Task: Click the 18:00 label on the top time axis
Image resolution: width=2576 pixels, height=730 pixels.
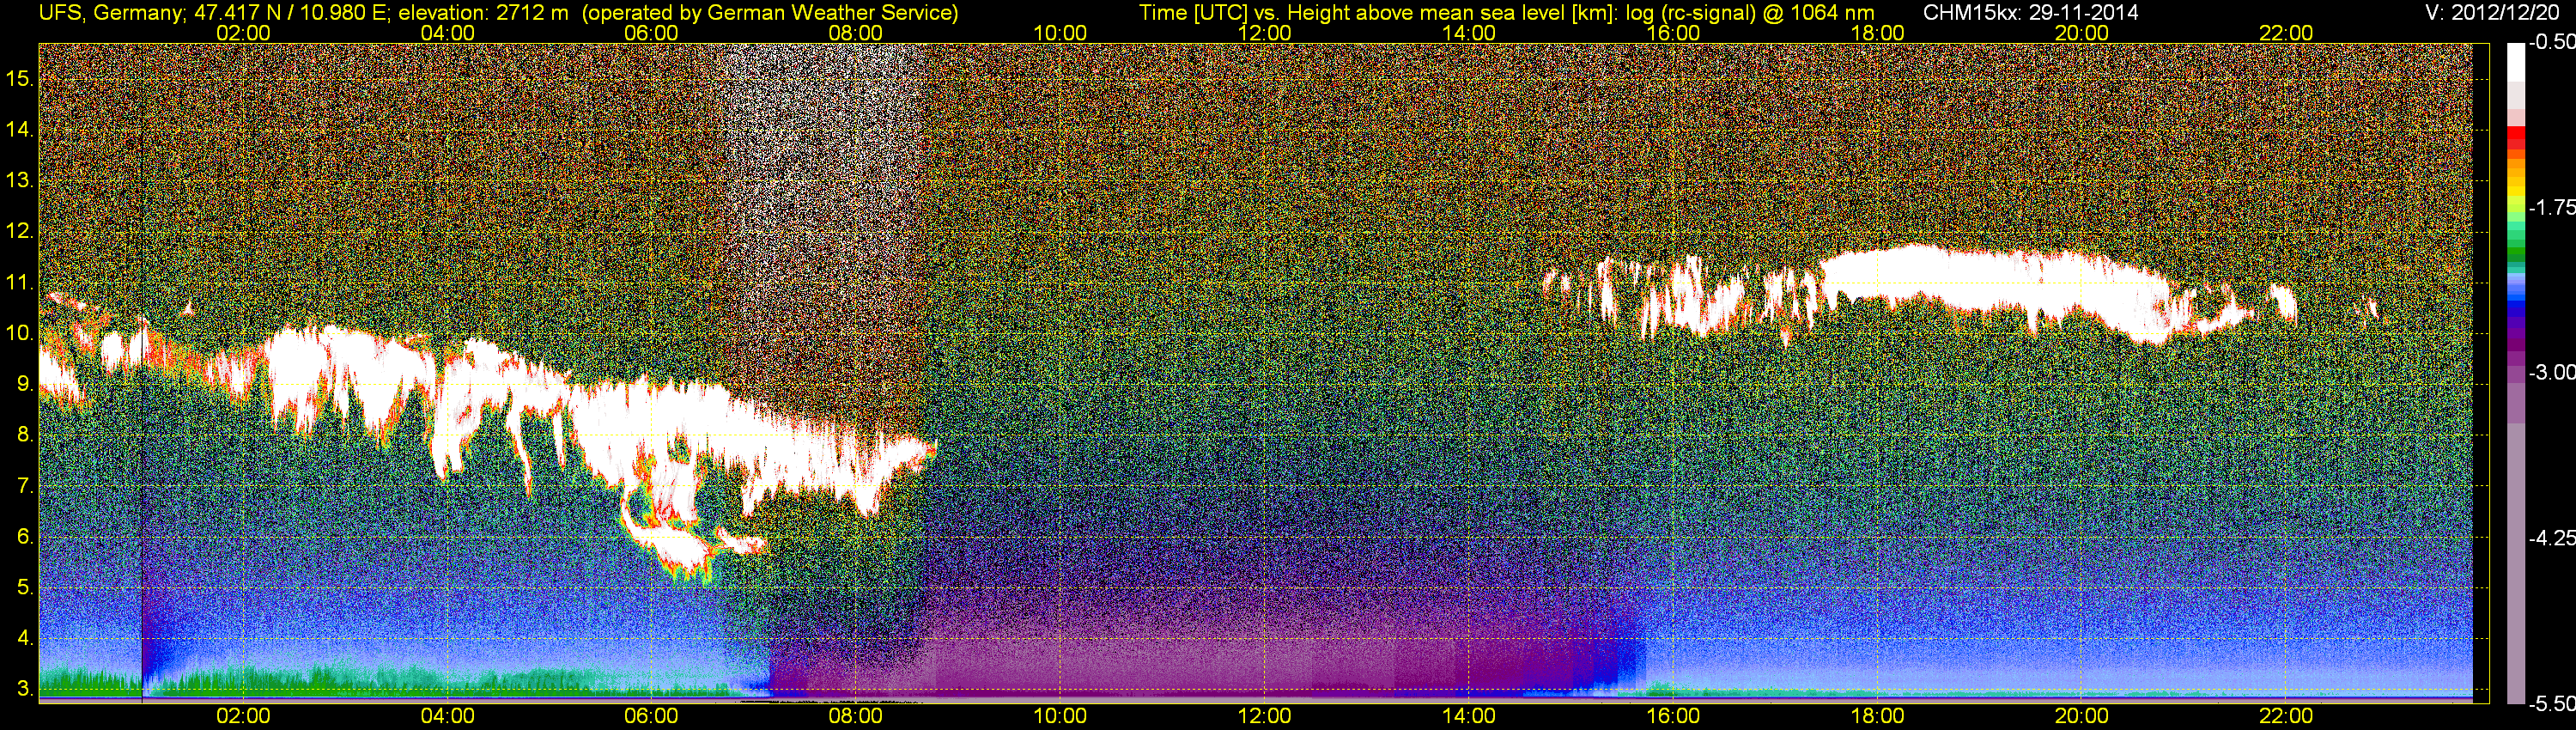Action: click(1878, 33)
